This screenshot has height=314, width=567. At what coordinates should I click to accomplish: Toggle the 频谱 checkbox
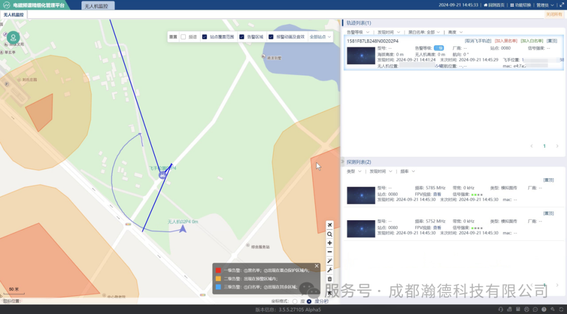[183, 37]
